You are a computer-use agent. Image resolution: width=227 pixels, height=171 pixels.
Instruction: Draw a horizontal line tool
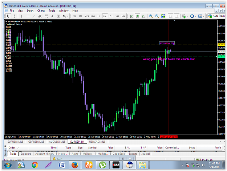28,16
